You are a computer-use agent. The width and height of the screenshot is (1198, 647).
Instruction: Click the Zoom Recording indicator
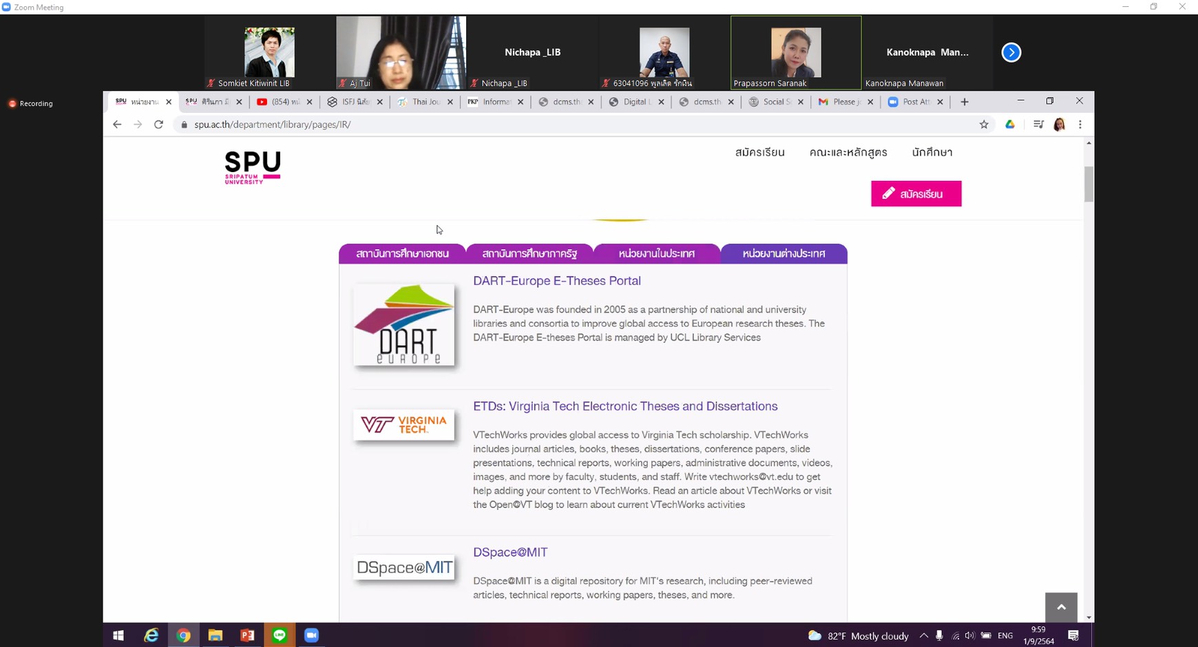click(30, 103)
